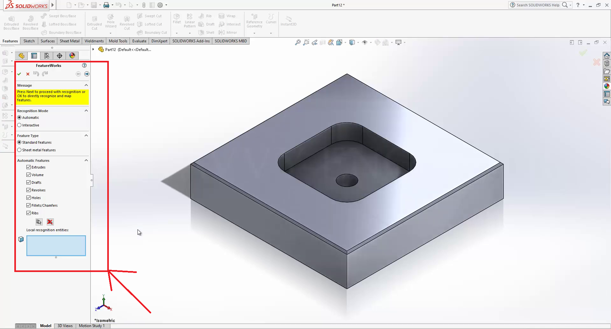Image resolution: width=611 pixels, height=329 pixels.
Task: Uncheck the Fillets/Chamfers checkbox
Action: [x=29, y=205]
